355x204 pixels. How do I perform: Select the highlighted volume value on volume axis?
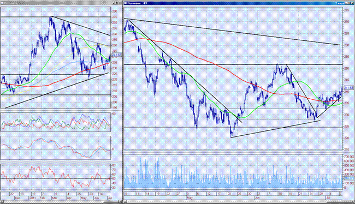click(x=349, y=178)
